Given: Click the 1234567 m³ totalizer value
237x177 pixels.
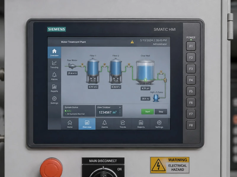Looking at the screenshot, I should tap(108, 112).
